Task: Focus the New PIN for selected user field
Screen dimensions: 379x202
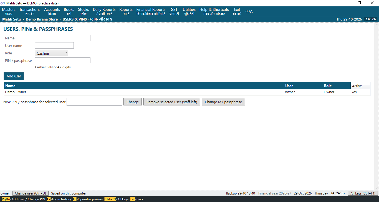Action: pyautogui.click(x=94, y=102)
